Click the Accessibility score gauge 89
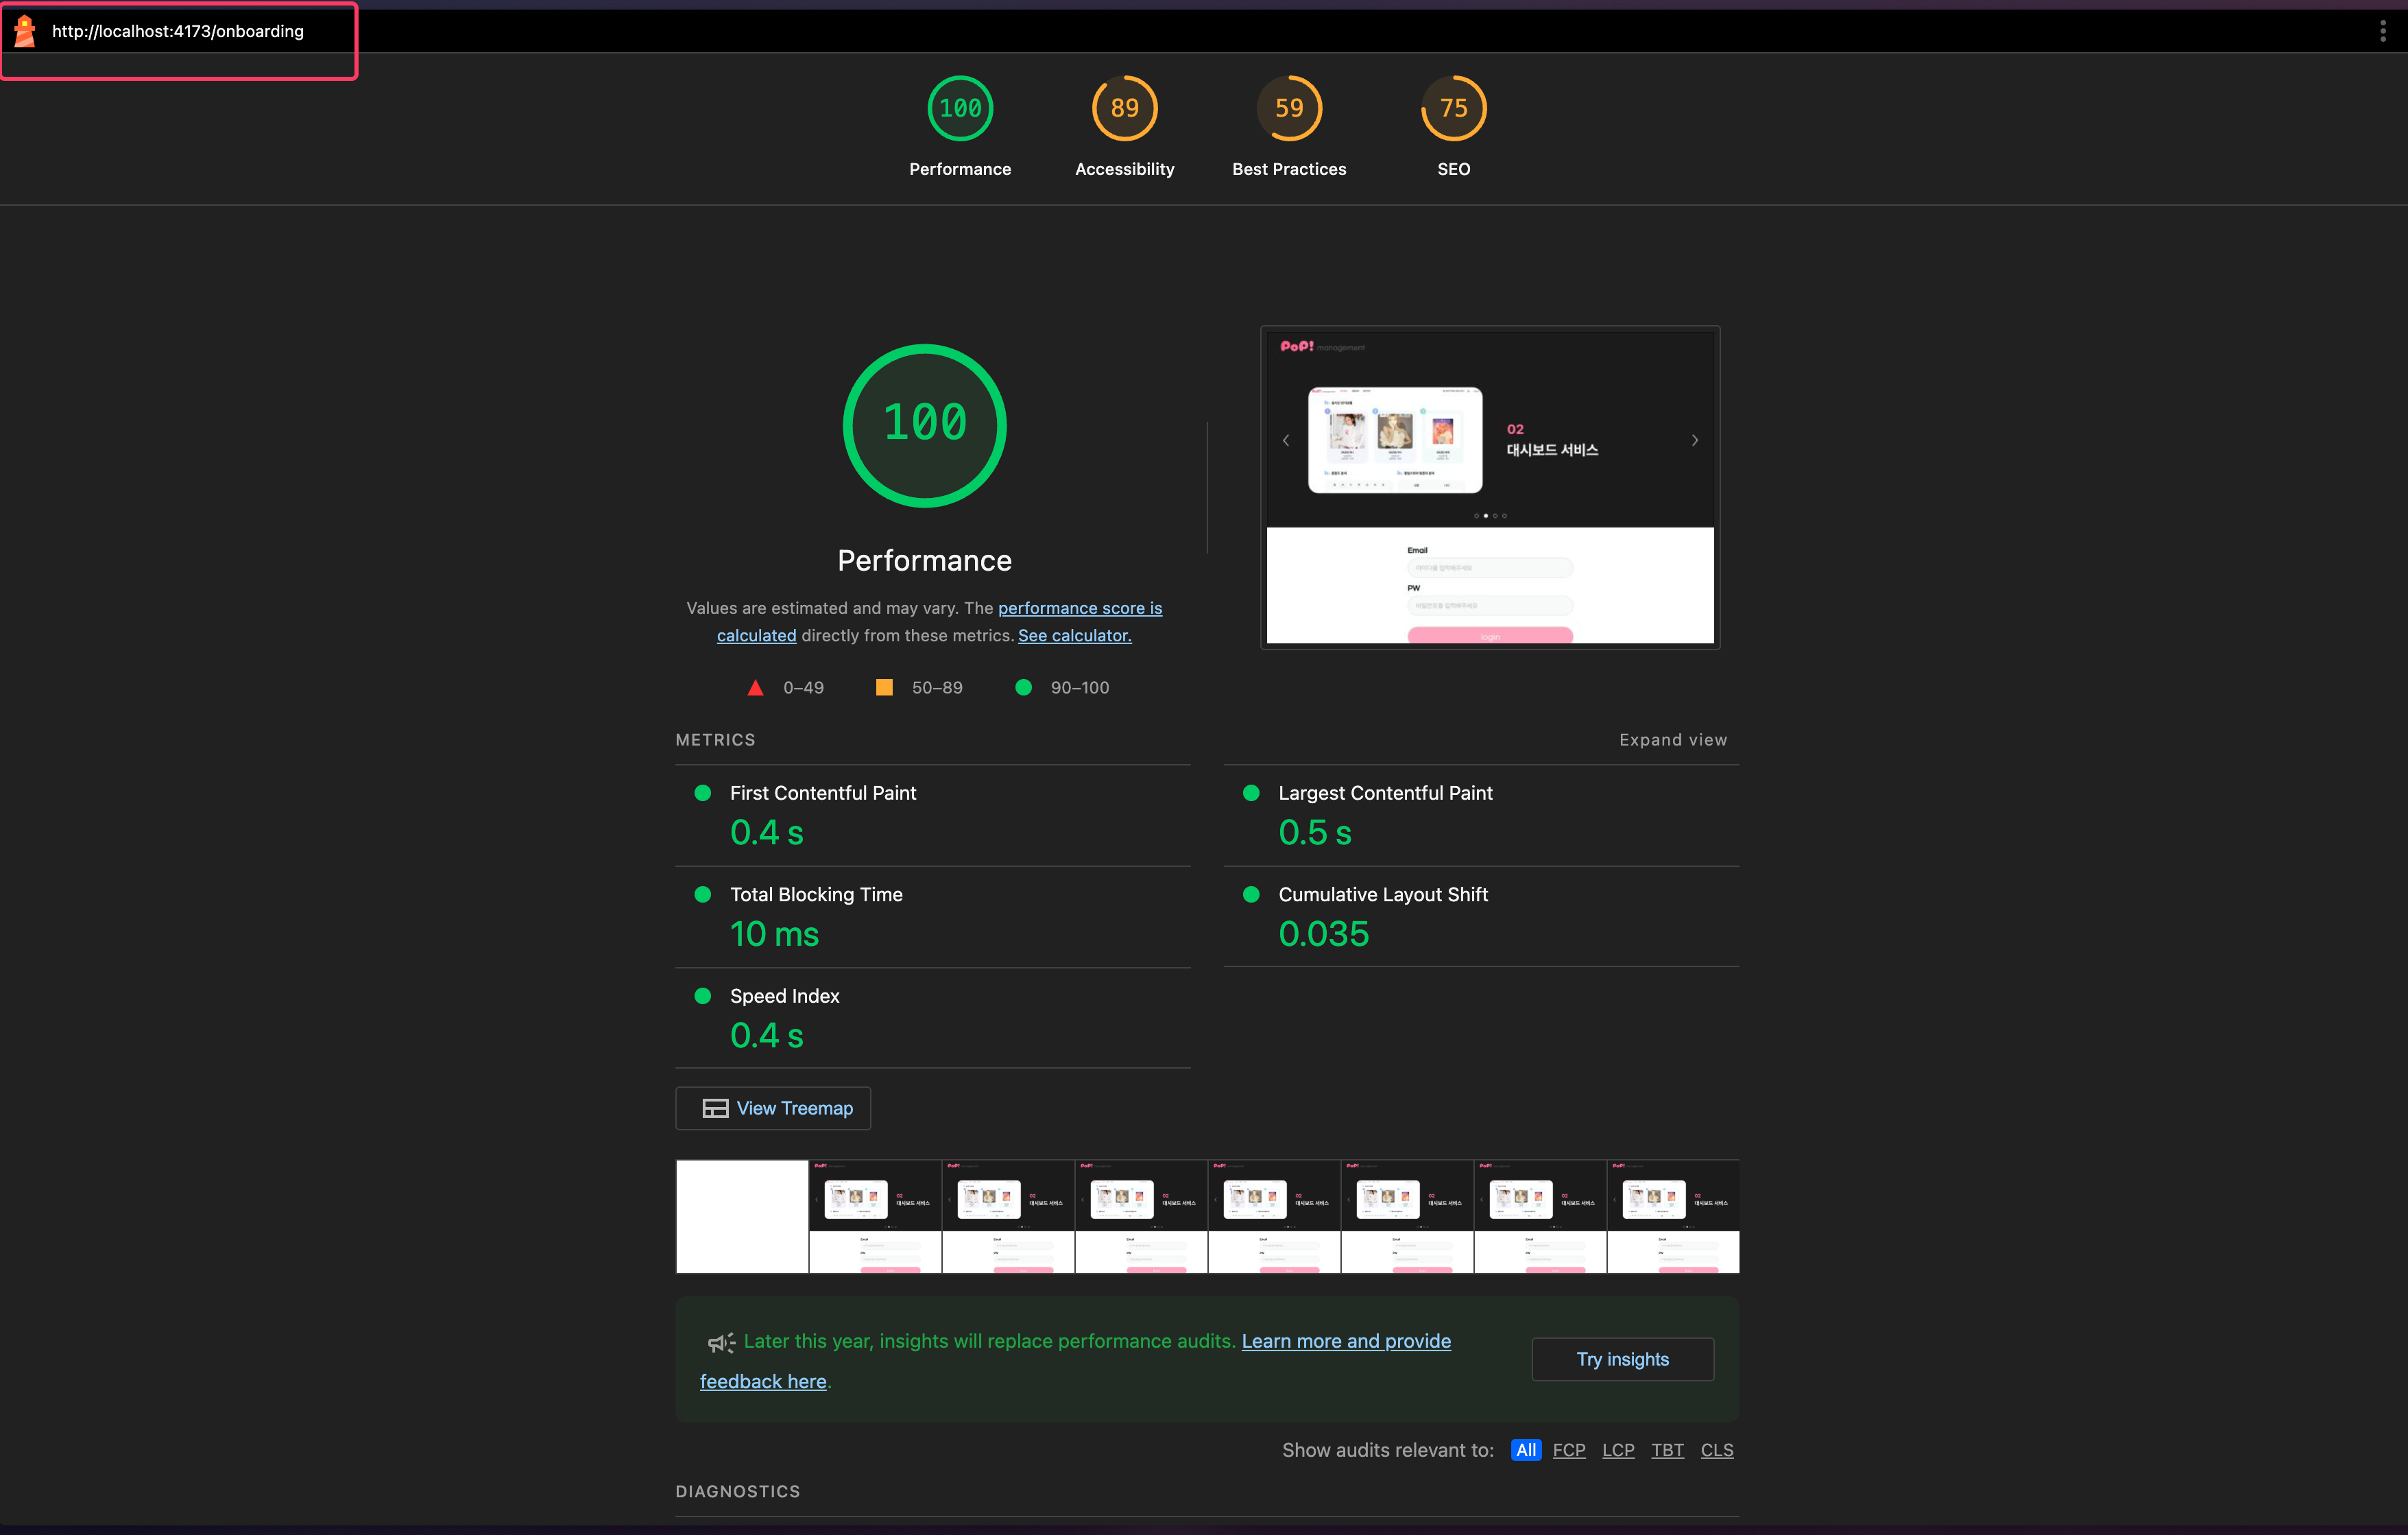 pos(1124,108)
